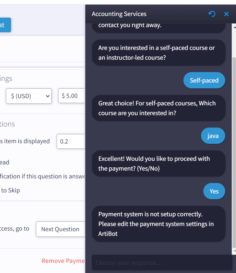The height and width of the screenshot is (273, 236).
Task: Select the Yes reply bubble
Action: tap(214, 191)
